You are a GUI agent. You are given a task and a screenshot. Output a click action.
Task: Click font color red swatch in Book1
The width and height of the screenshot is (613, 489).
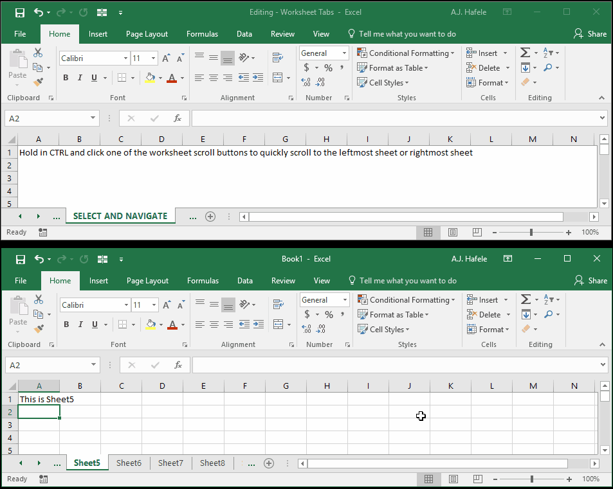click(x=172, y=328)
